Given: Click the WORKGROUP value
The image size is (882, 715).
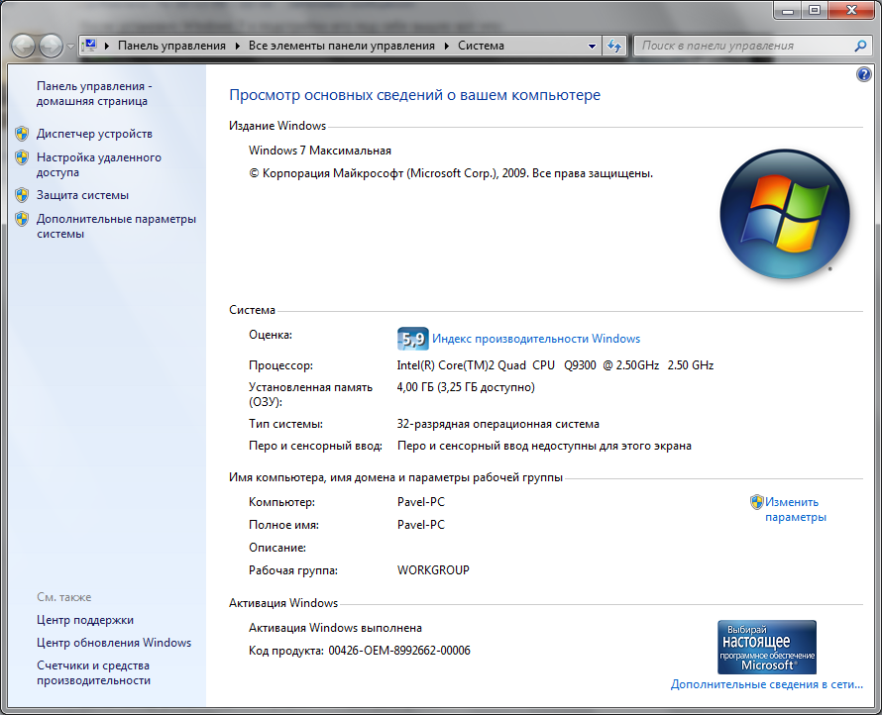Looking at the screenshot, I should click(x=433, y=570).
